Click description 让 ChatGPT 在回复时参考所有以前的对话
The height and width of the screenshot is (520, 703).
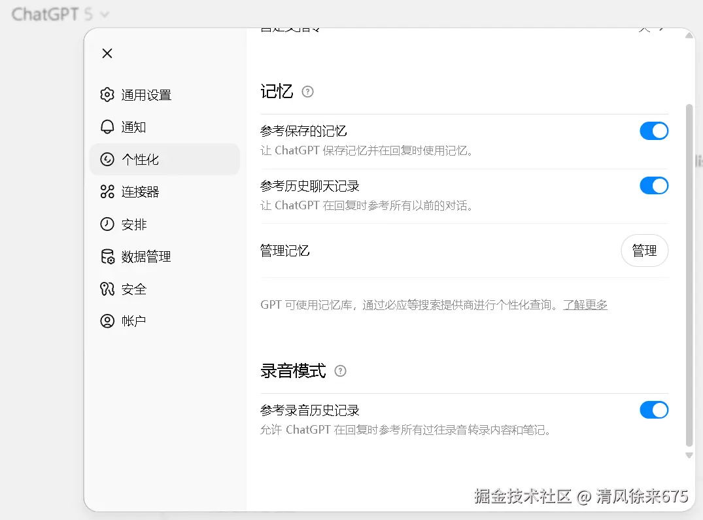point(367,205)
